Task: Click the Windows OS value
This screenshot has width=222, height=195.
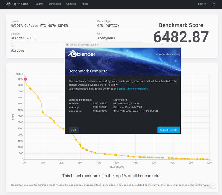Action: click(17, 50)
